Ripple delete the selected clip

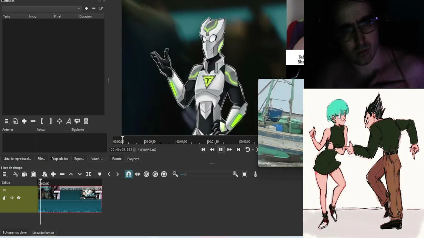62,174
